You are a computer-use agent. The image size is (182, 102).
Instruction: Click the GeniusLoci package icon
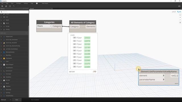click(x=4, y=71)
